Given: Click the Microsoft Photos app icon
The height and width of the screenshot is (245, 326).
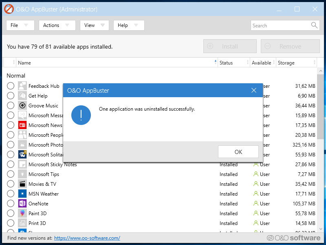Looking at the screenshot, I should pos(22,145).
